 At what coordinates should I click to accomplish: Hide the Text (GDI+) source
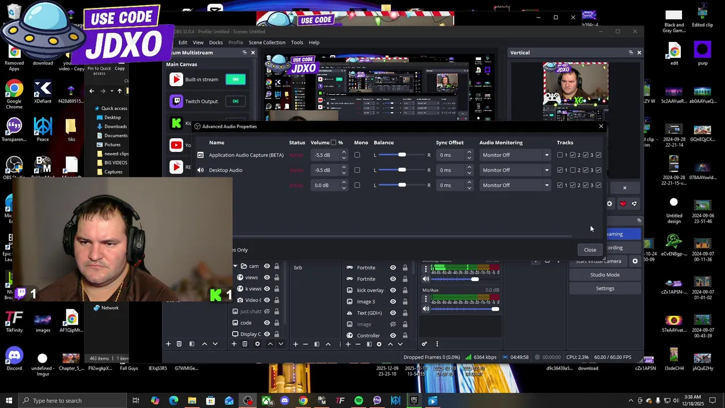(x=393, y=313)
